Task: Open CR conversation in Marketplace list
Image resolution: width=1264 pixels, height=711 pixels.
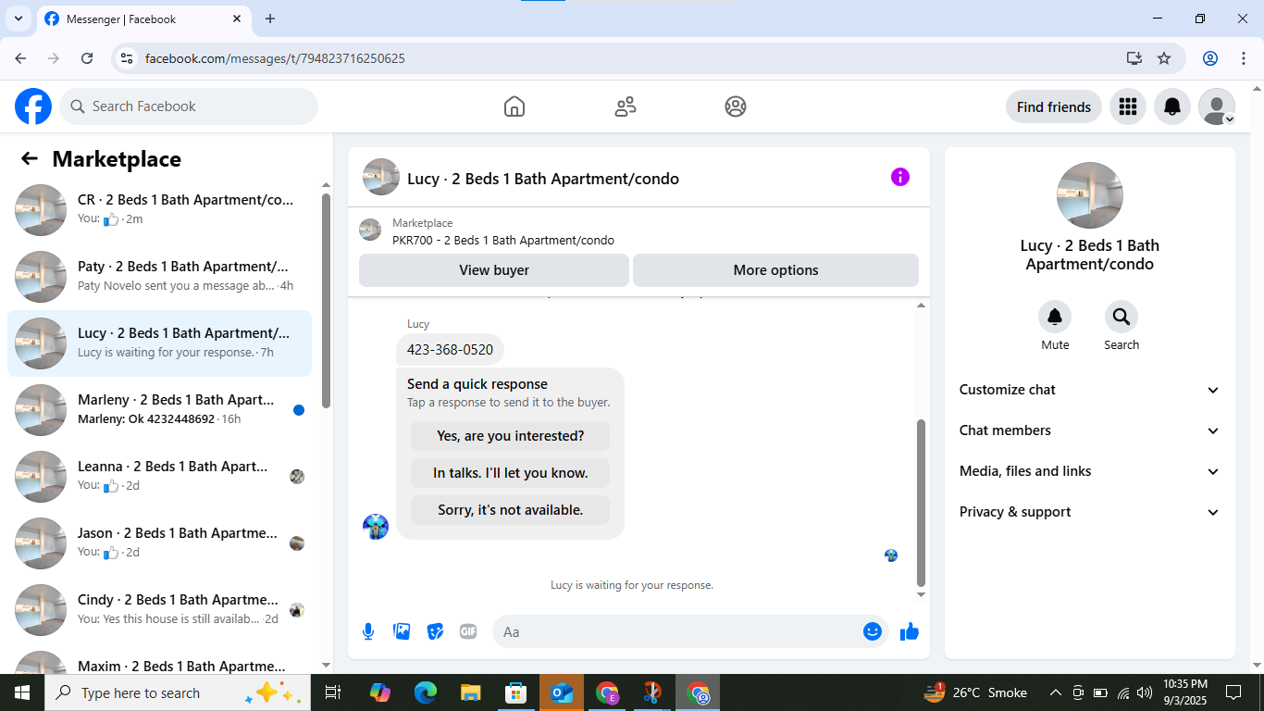Action: click(159, 209)
